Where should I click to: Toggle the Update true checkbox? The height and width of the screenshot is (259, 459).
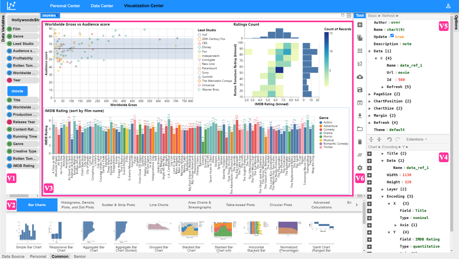(392, 36)
